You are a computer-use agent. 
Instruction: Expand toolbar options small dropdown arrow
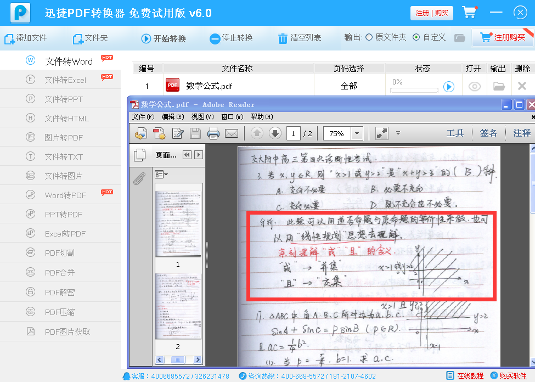(x=398, y=133)
